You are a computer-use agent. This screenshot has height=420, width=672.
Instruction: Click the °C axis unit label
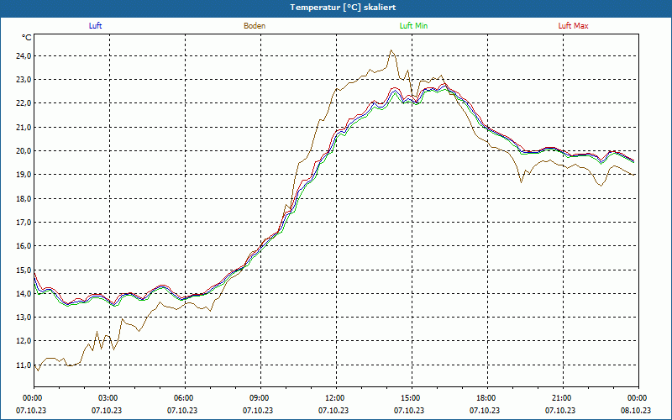(27, 38)
